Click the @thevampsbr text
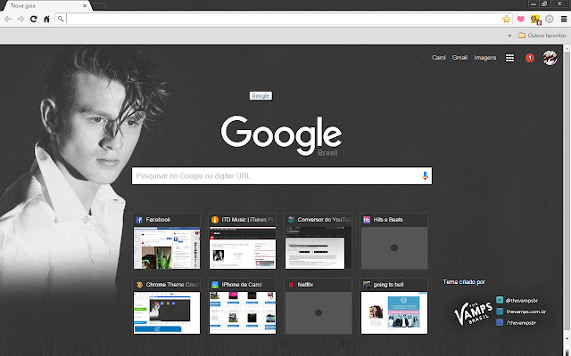Screen dimensions: 571x356 coord(521,301)
